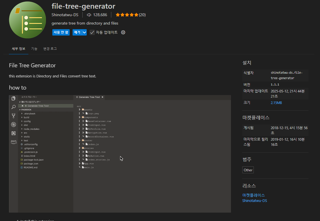Click the 사용 안 함 button

pos(61,32)
